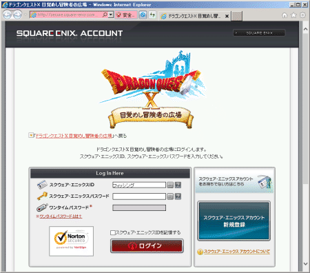Click the token icon by ワンタイムパスワード

click(x=42, y=208)
